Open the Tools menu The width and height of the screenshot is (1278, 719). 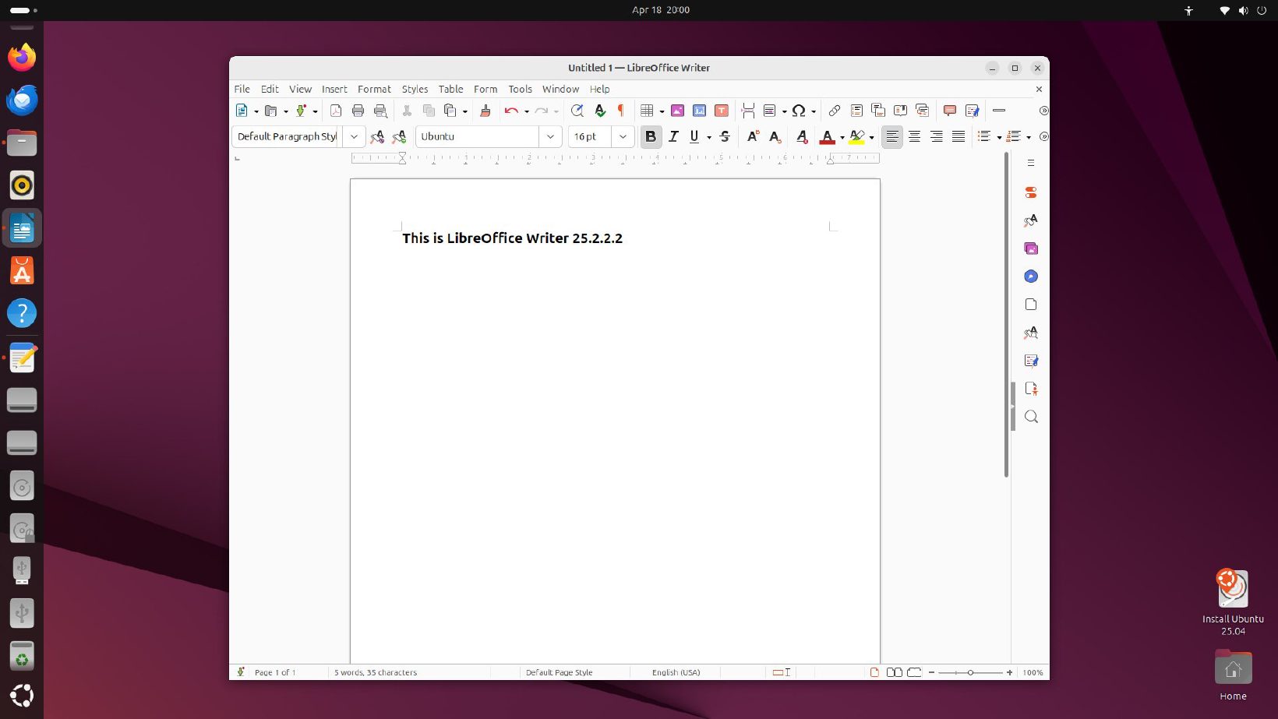(520, 90)
